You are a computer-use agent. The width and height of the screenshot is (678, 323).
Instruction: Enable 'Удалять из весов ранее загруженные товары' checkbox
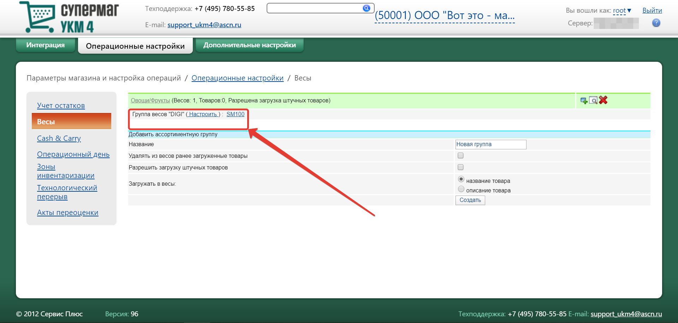click(x=460, y=156)
